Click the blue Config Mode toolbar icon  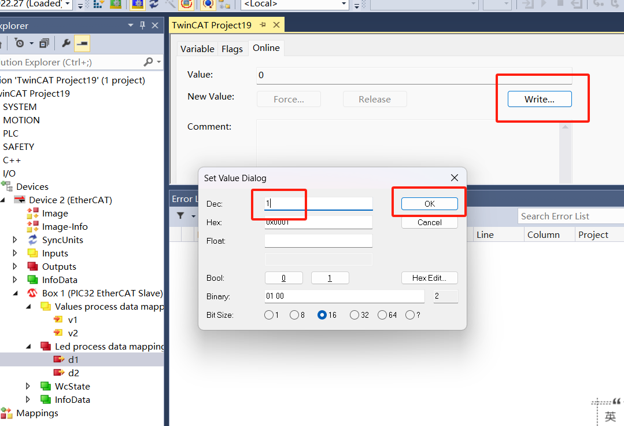pyautogui.click(x=137, y=4)
